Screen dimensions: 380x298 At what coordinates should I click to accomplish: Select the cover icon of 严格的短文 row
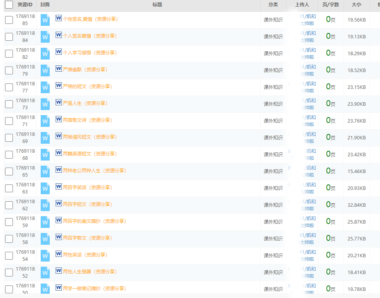click(45, 87)
